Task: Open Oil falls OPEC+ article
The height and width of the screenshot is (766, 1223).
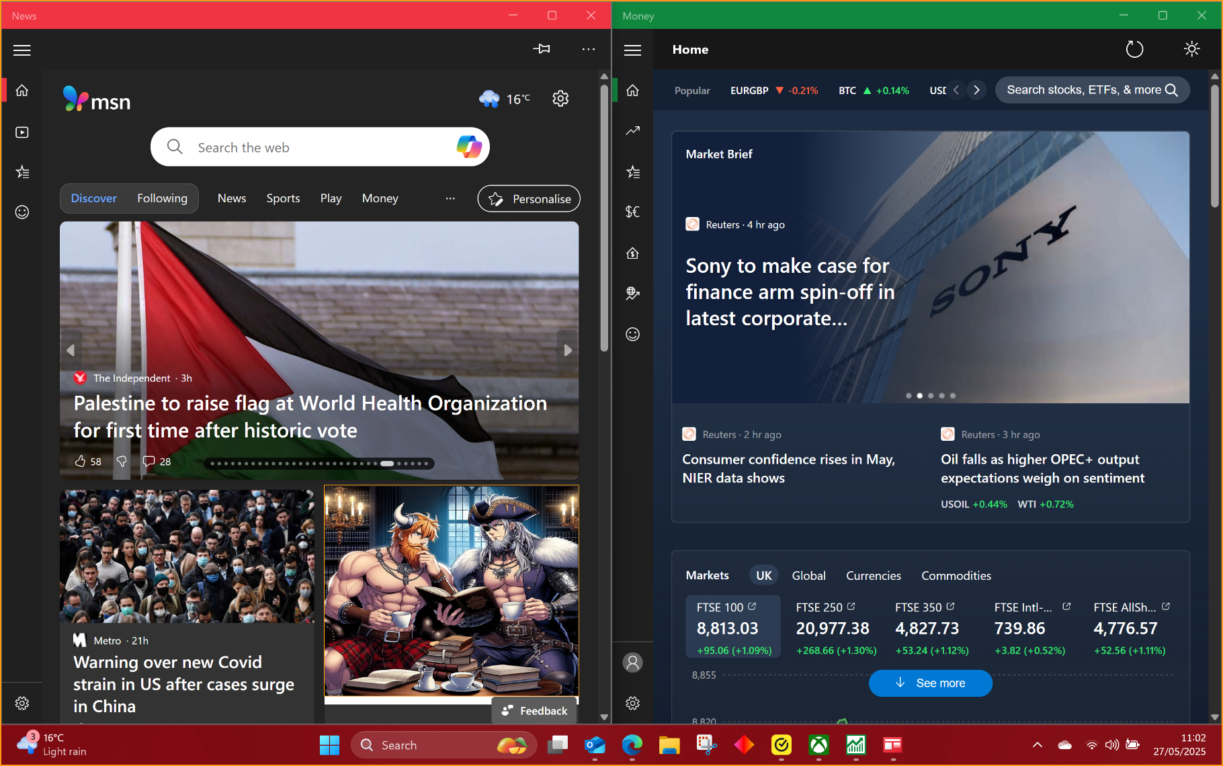Action: (x=1042, y=469)
